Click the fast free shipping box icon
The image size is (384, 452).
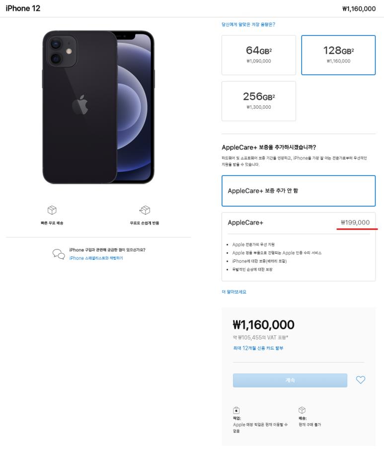(x=52, y=210)
